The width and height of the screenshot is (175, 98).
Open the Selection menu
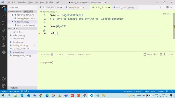(x=22, y=2)
